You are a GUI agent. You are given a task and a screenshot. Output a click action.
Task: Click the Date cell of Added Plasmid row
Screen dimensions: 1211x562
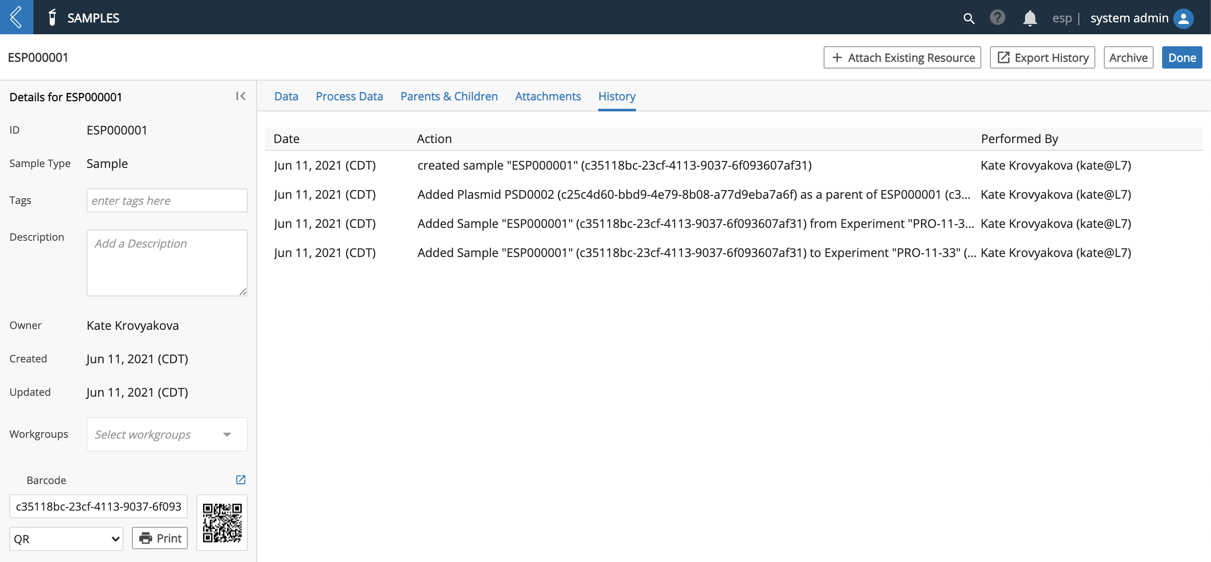[325, 194]
